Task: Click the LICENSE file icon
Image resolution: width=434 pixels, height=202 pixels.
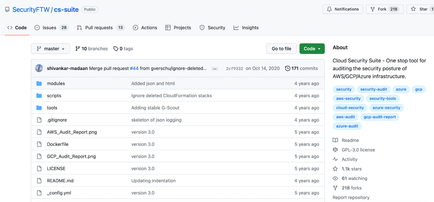Action: coord(39,169)
